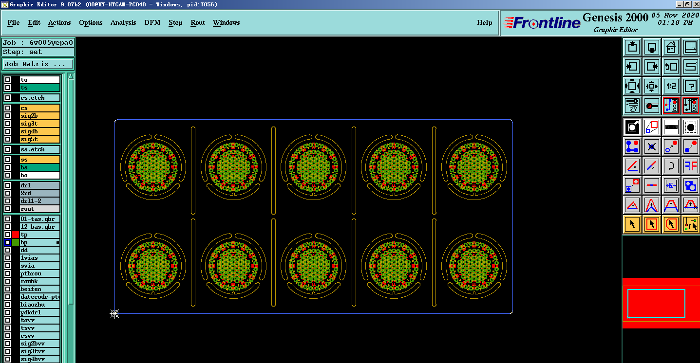Toggle checkbox for layer rout

click(x=8, y=209)
